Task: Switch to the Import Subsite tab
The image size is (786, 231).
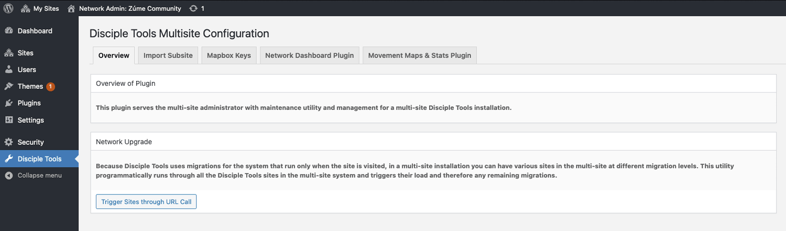Action: pyautogui.click(x=168, y=55)
